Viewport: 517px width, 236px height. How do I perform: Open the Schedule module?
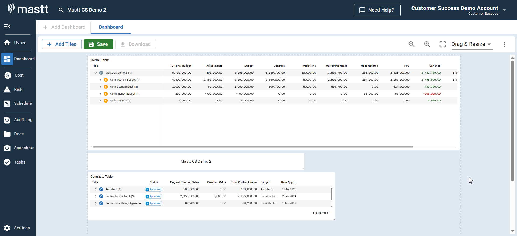18,103
